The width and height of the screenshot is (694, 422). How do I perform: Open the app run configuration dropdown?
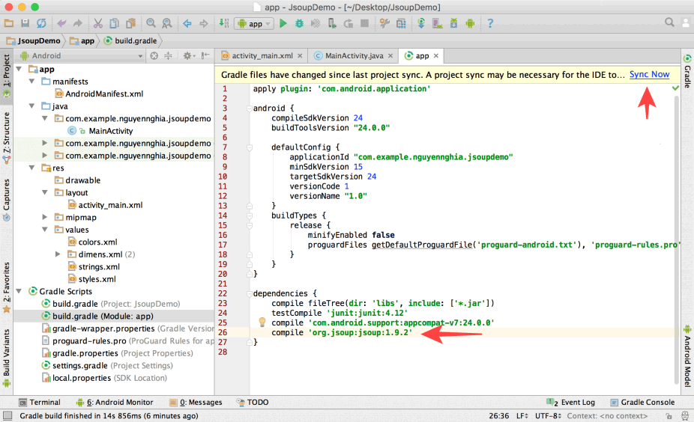[255, 24]
